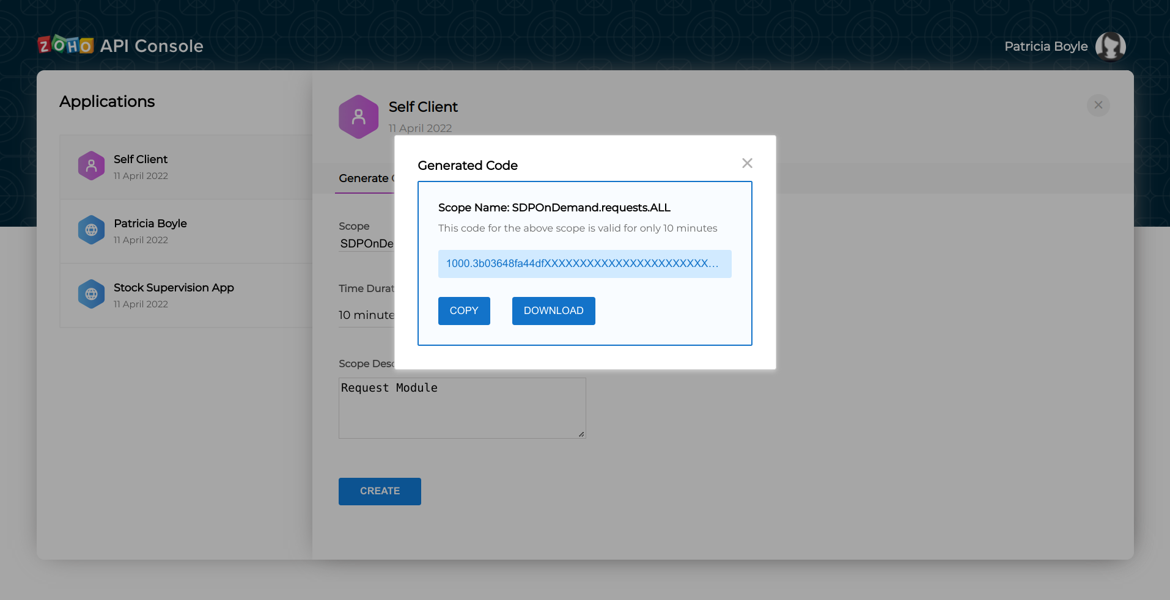Click the Stock Supervision App globe icon
This screenshot has width=1170, height=600.
[x=91, y=294]
